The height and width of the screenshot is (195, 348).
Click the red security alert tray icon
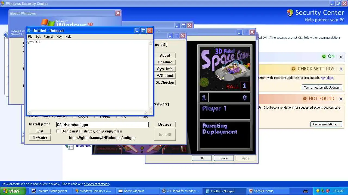click(x=328, y=191)
